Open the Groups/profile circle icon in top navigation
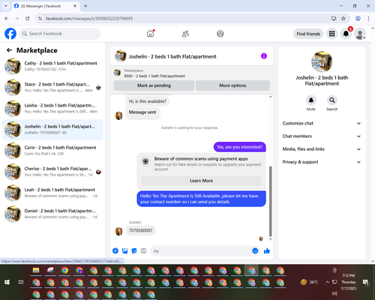The width and height of the screenshot is (375, 300). pos(220,34)
